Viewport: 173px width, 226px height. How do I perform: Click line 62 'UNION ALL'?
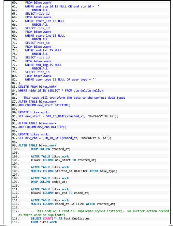click(x=40, y=10)
